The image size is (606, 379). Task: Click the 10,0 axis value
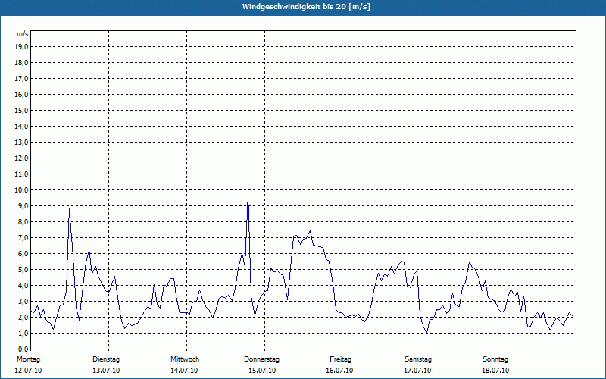(22, 190)
